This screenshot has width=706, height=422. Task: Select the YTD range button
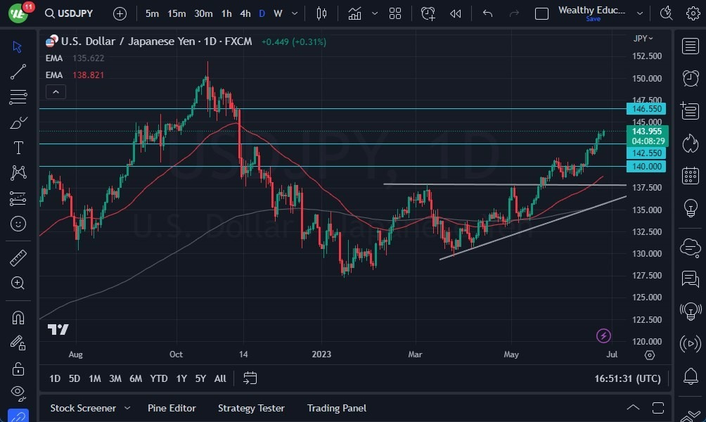[x=158, y=378]
